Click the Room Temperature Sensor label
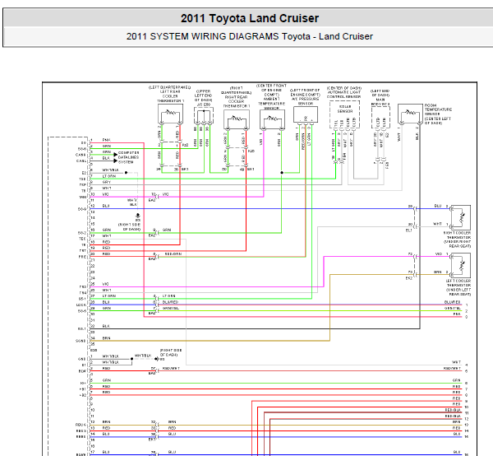The width and height of the screenshot is (493, 456). [x=438, y=114]
